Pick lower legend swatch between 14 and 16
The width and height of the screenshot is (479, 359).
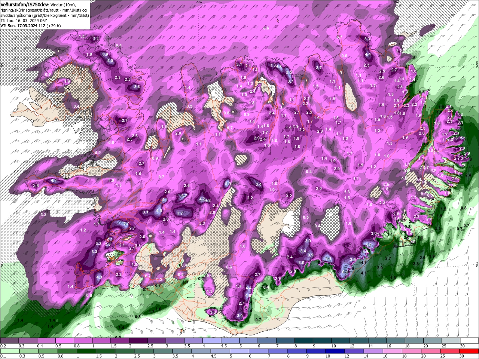click(373, 351)
